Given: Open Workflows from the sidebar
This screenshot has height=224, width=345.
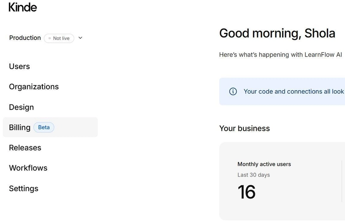Looking at the screenshot, I should (28, 168).
